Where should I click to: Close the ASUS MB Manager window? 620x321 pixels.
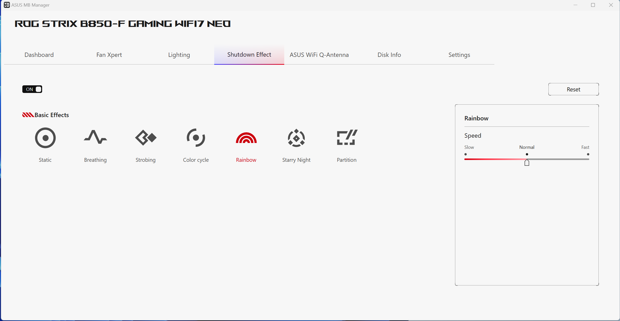(611, 5)
